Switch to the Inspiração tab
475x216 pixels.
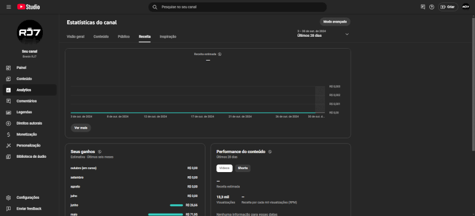pyautogui.click(x=168, y=37)
